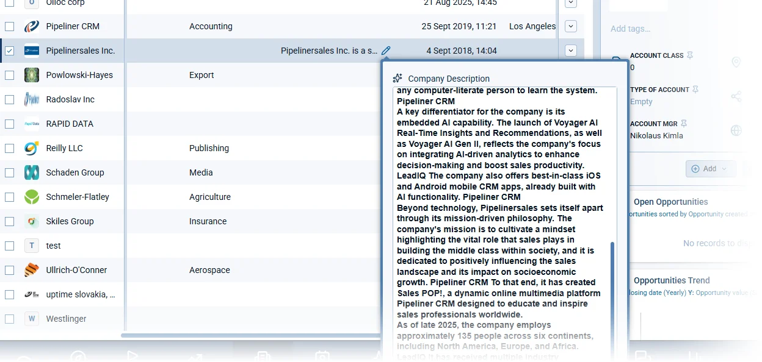
Task: Click the map location pin icon in side panel
Action: click(x=736, y=62)
